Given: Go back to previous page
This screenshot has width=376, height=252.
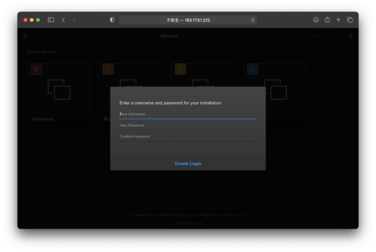Looking at the screenshot, I should tap(63, 20).
